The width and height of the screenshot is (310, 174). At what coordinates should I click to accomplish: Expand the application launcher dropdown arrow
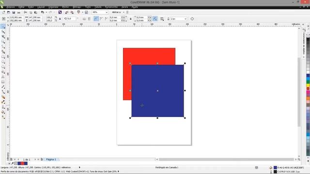[x=82, y=12]
